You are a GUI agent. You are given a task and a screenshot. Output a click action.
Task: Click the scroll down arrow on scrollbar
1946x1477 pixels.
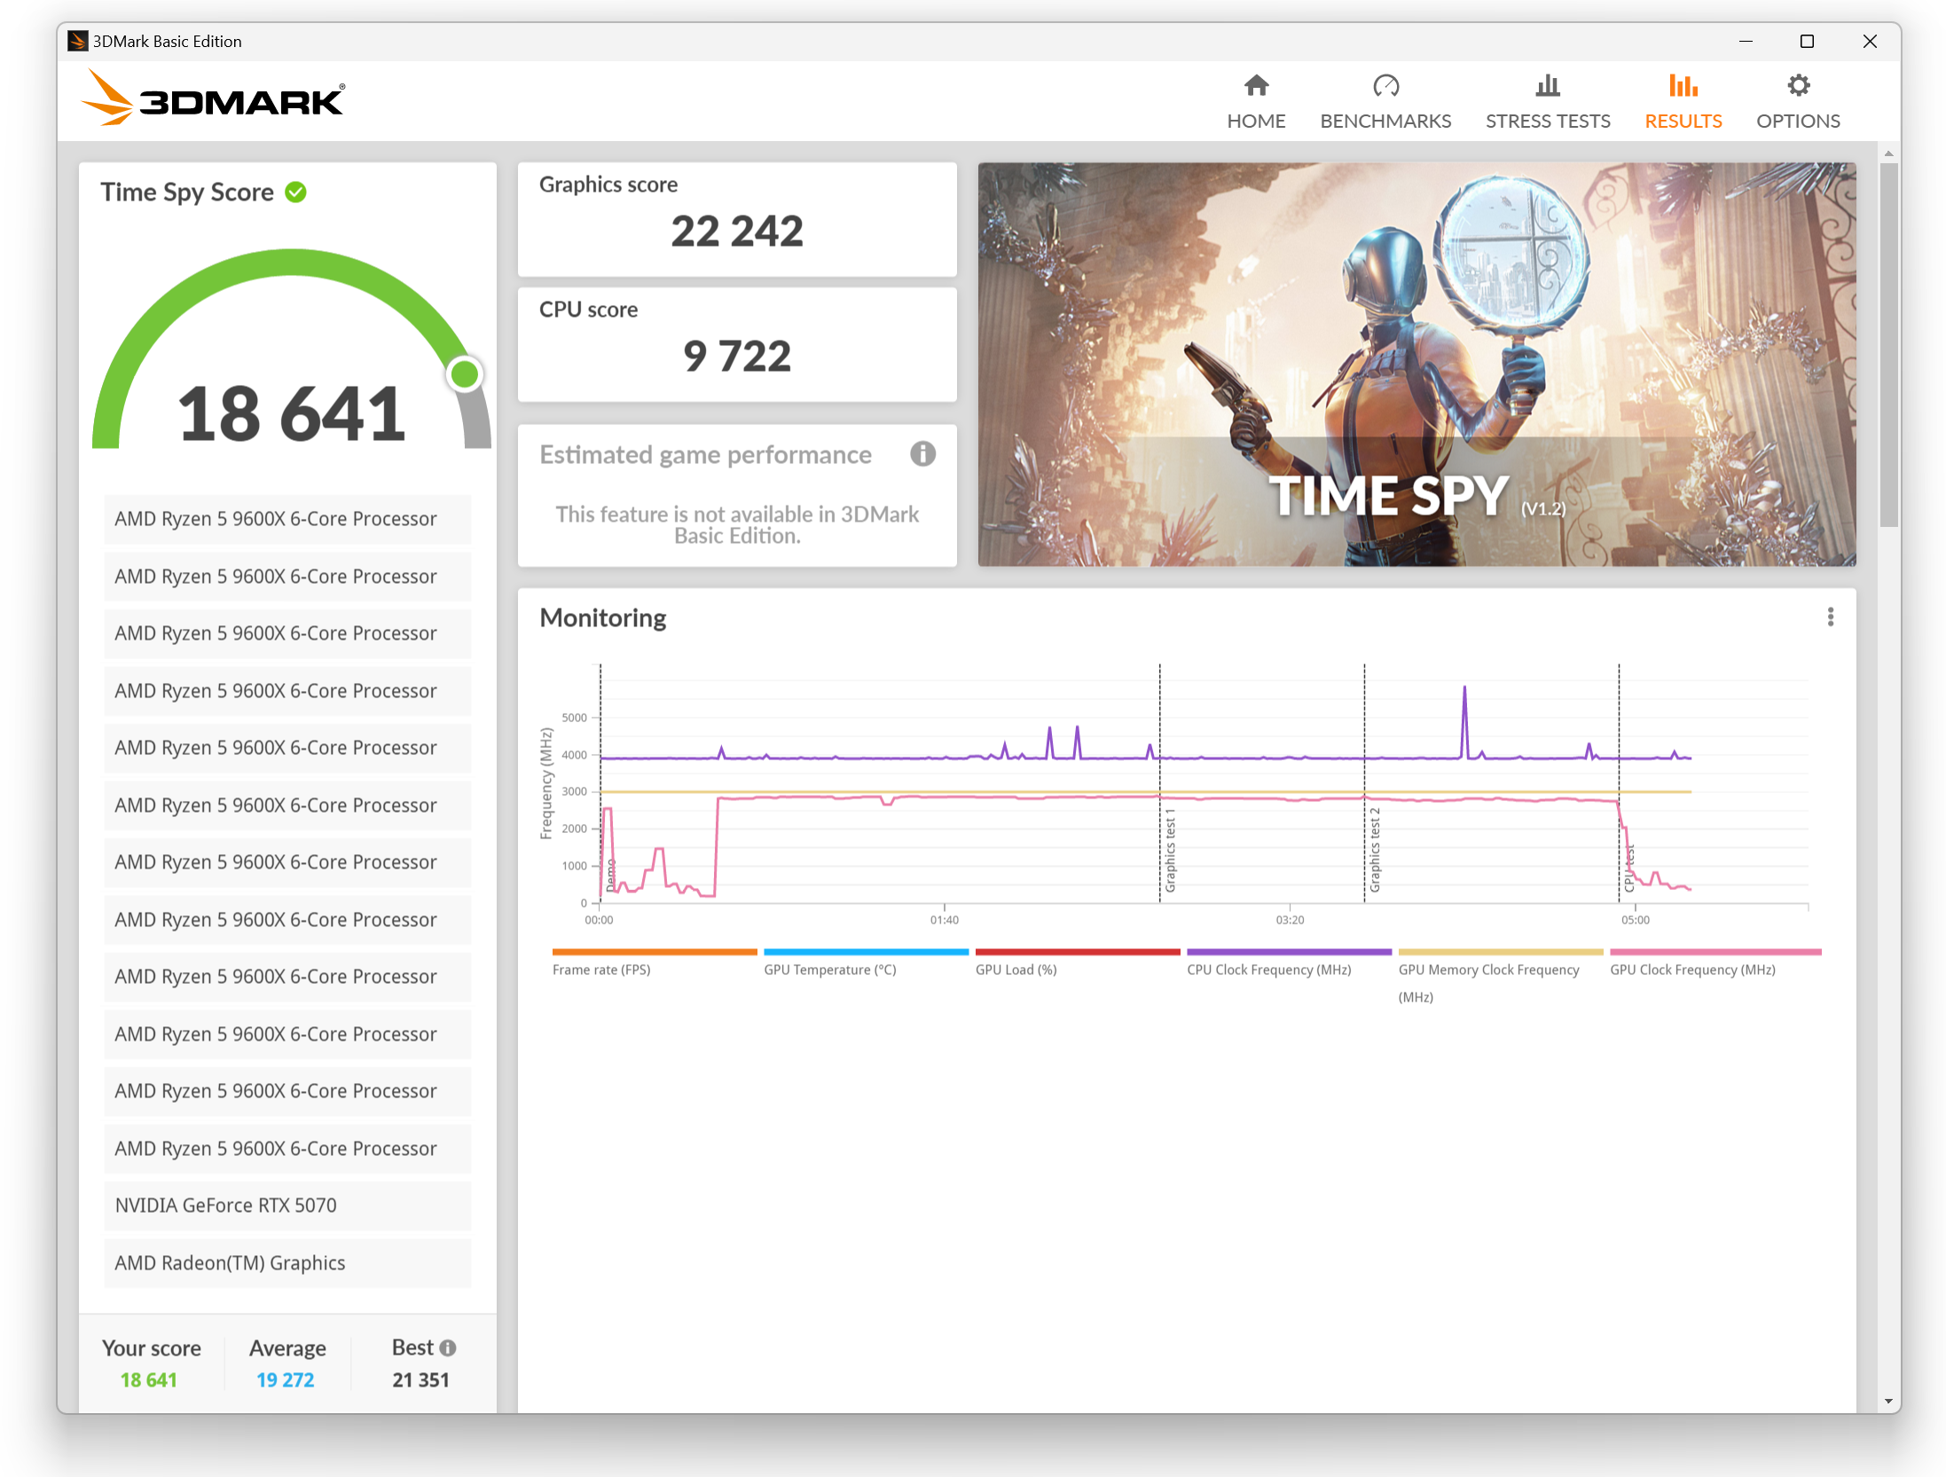(1888, 1402)
